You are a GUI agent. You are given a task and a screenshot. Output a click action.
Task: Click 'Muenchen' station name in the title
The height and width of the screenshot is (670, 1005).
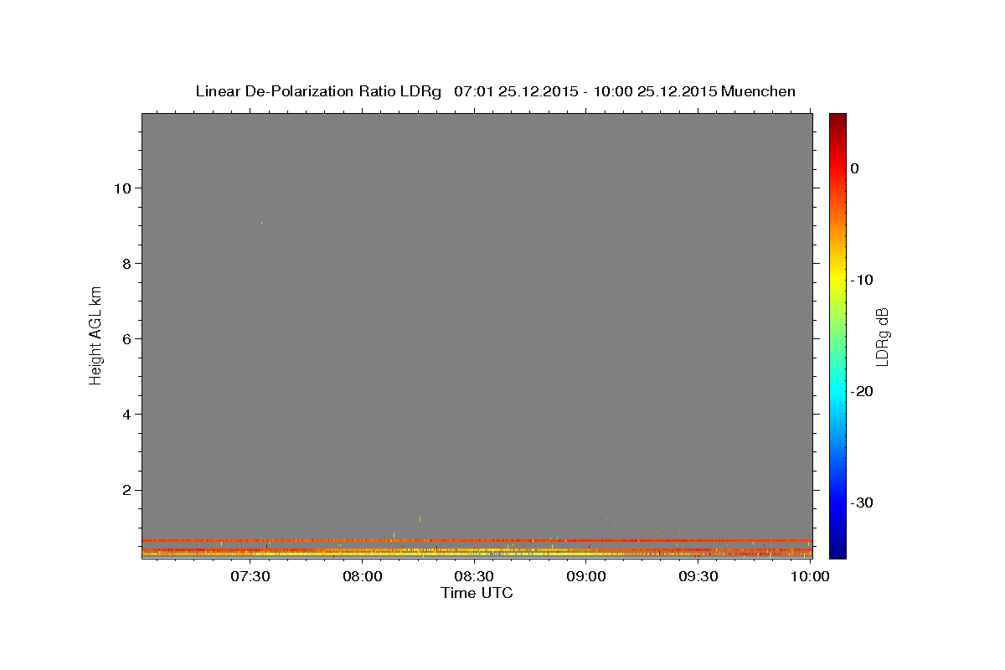[x=758, y=91]
